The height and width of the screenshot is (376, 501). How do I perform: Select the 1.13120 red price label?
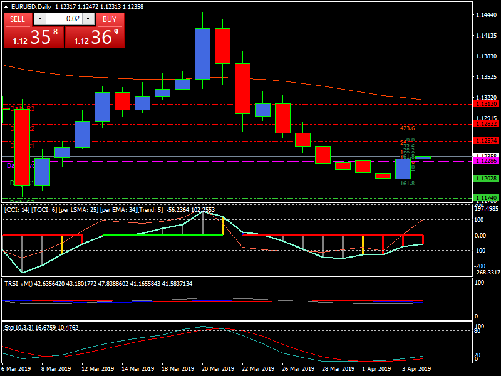[486, 104]
